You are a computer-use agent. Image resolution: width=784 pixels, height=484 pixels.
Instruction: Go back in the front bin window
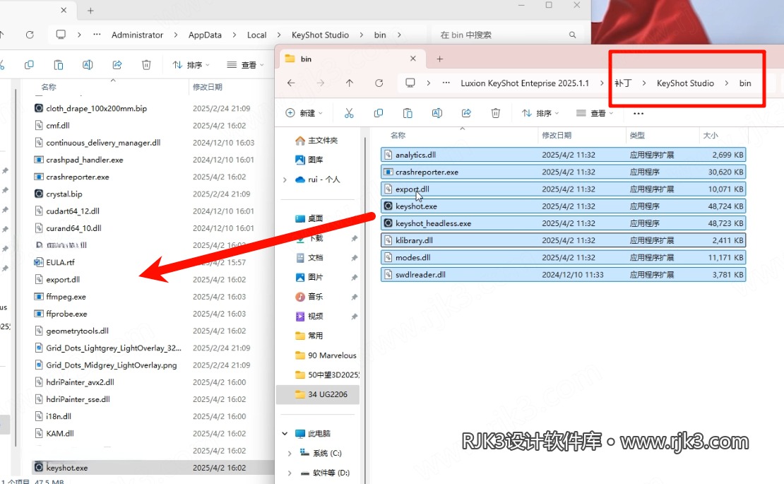point(291,83)
